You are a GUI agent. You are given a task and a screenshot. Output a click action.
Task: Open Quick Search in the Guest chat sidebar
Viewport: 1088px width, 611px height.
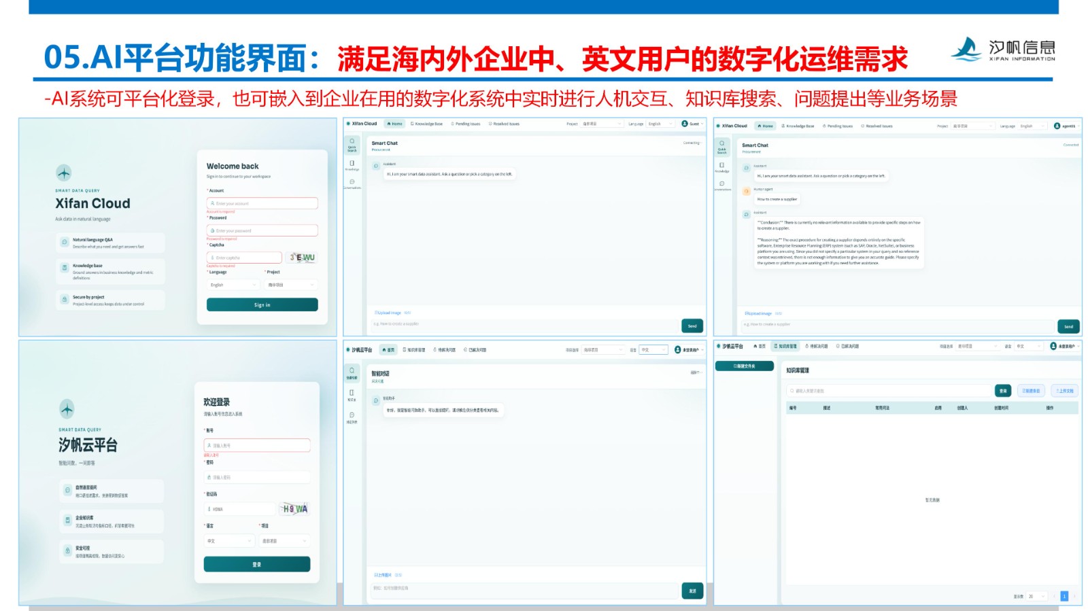[352, 144]
